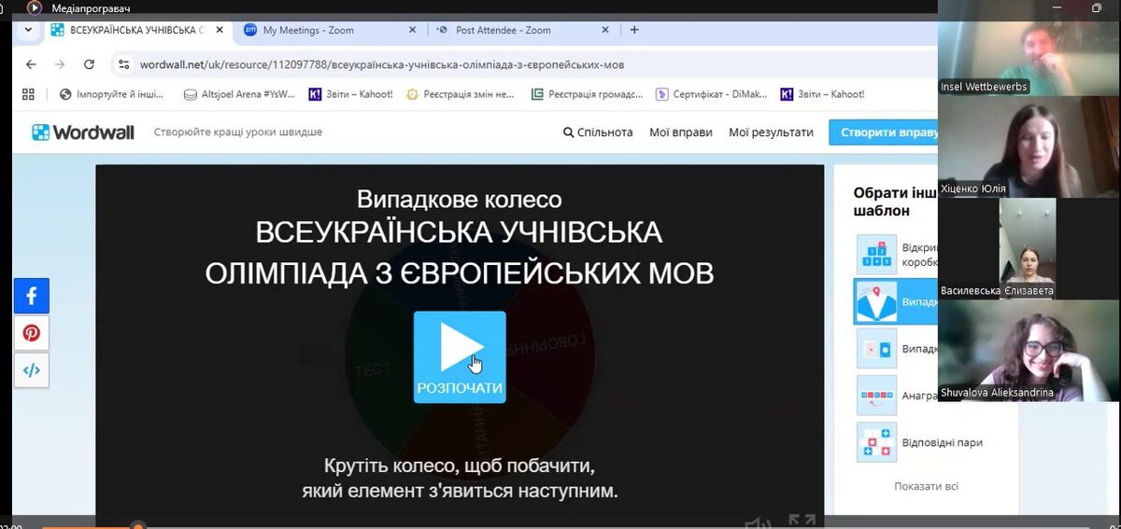Click Створити вправу button

(x=883, y=132)
